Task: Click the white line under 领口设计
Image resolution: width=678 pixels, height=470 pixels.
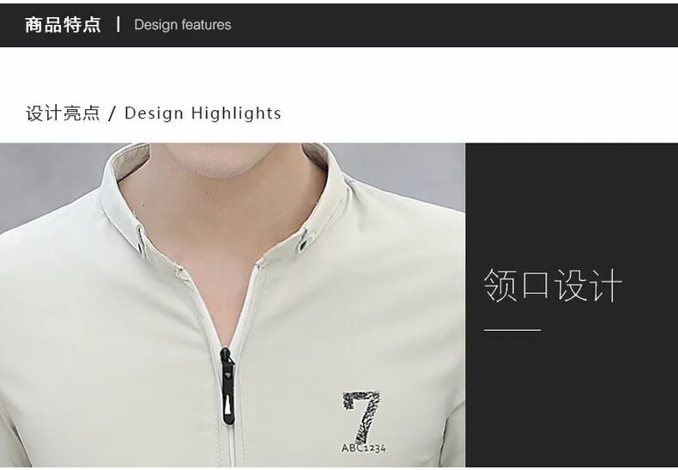Action: (512, 330)
